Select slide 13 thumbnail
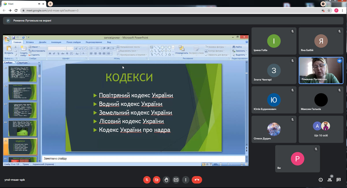This screenshot has width=347, height=188. (23, 110)
